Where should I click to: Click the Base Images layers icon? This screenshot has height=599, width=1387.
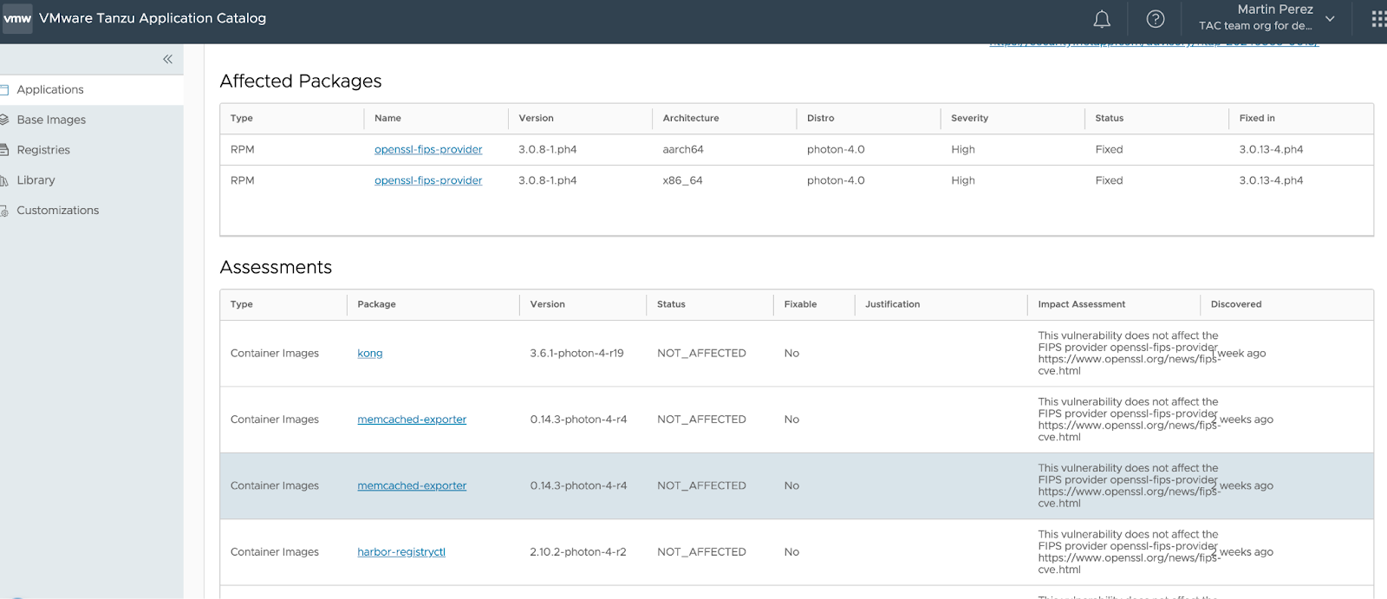tap(4, 120)
